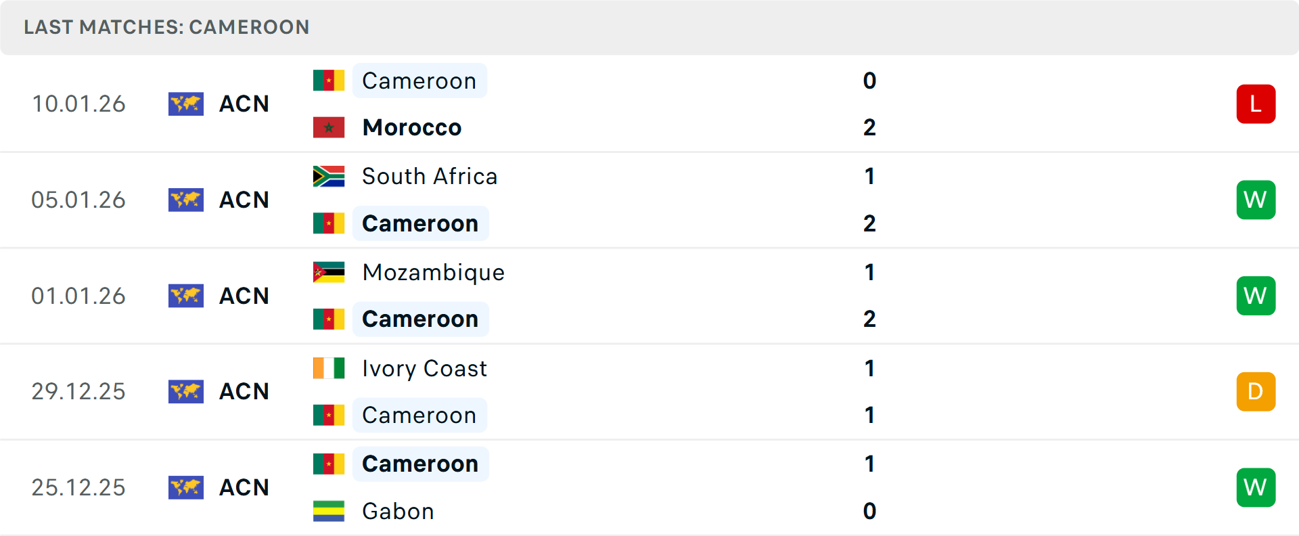Open the Gabon team link

[398, 511]
